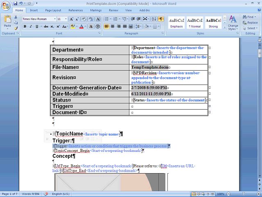
Task: Click the proofing errors icon in status bar
Action: pyautogui.click(x=46, y=194)
